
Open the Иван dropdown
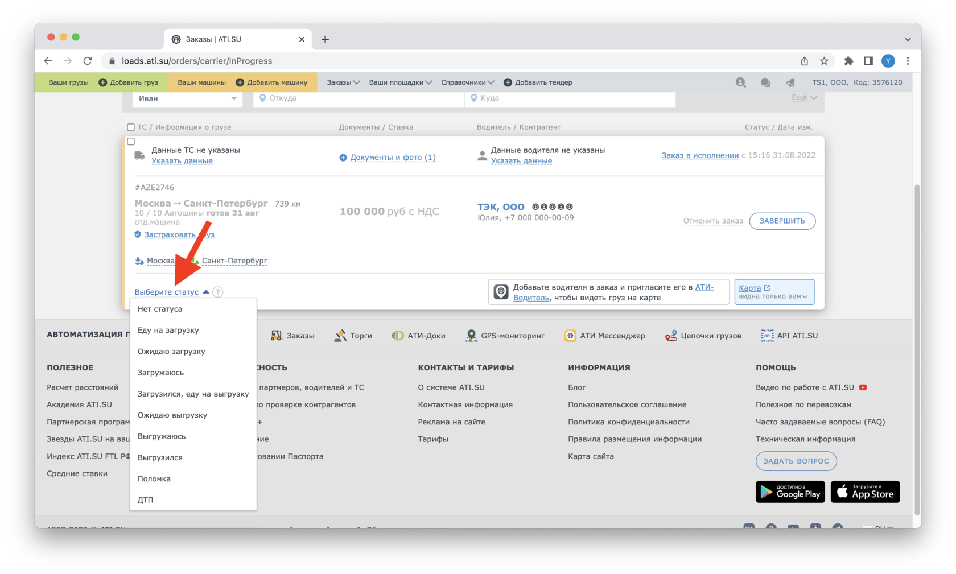click(x=188, y=98)
